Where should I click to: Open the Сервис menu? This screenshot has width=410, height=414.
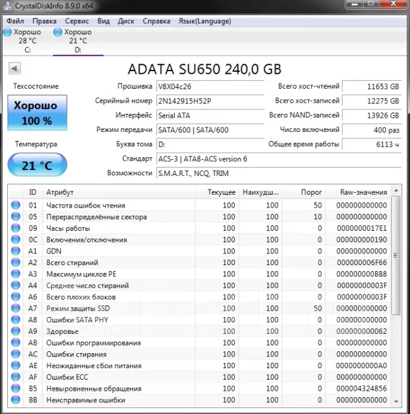77,21
